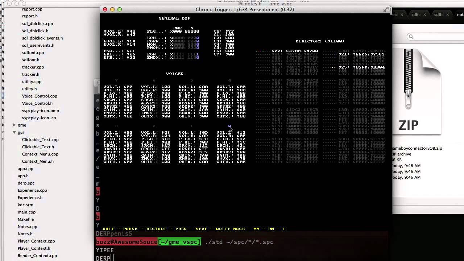Select Render_Context.cpp in the file list

click(37, 256)
